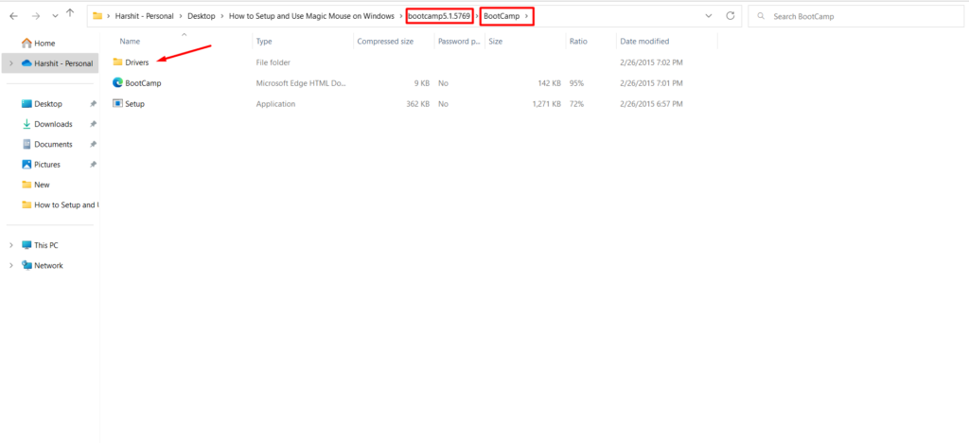
Task: Sort by Compressed size column
Action: [x=385, y=42]
